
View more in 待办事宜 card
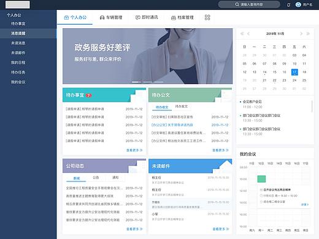(134, 150)
